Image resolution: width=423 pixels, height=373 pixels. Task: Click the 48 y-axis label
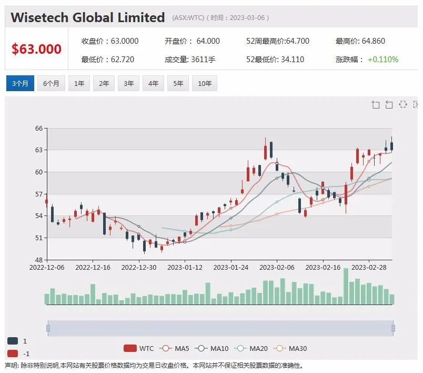pyautogui.click(x=39, y=260)
